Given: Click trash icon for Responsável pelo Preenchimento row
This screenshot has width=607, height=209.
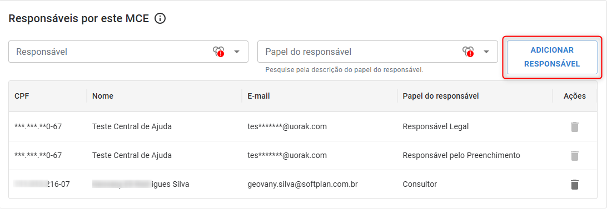Looking at the screenshot, I should pos(575,156).
